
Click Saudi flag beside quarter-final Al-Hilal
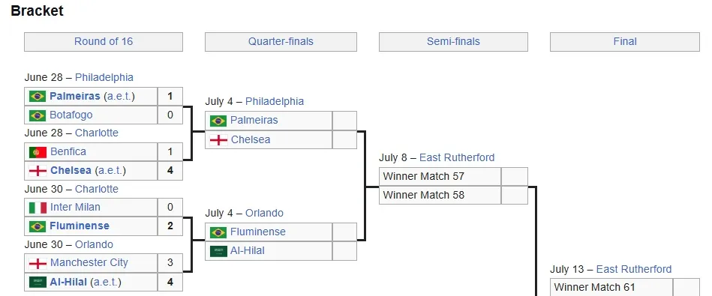[218, 251]
